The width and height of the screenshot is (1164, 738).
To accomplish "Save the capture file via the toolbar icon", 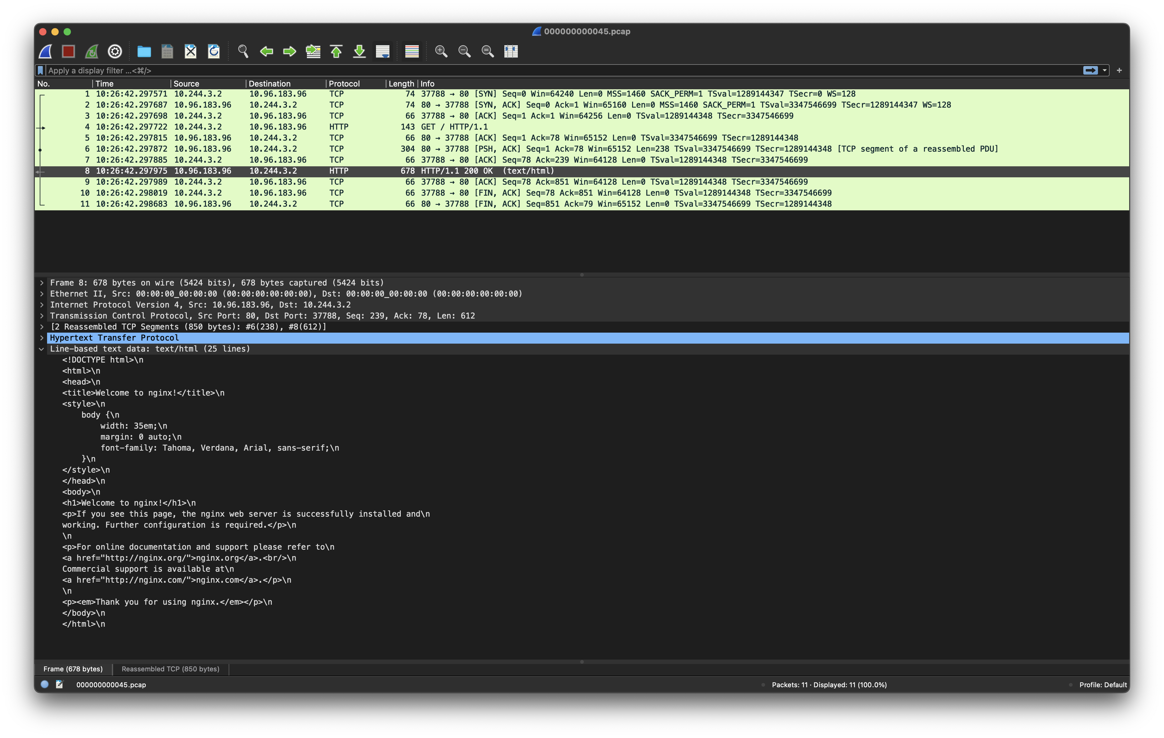I will click(167, 51).
